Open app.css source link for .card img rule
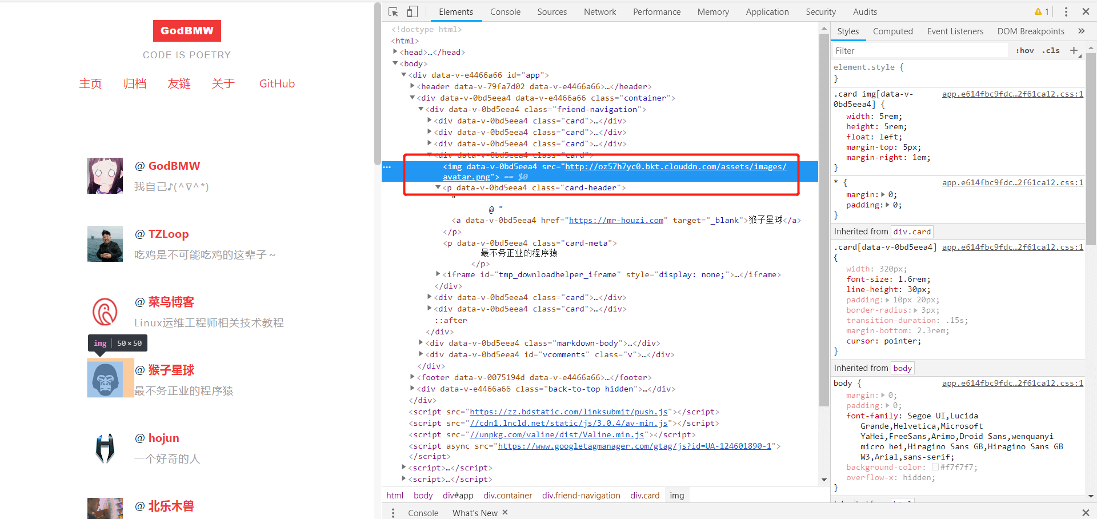1097x519 pixels. coord(1012,94)
